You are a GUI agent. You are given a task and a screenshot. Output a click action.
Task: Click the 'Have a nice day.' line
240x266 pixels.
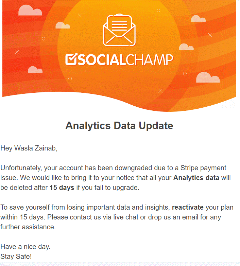(25, 247)
